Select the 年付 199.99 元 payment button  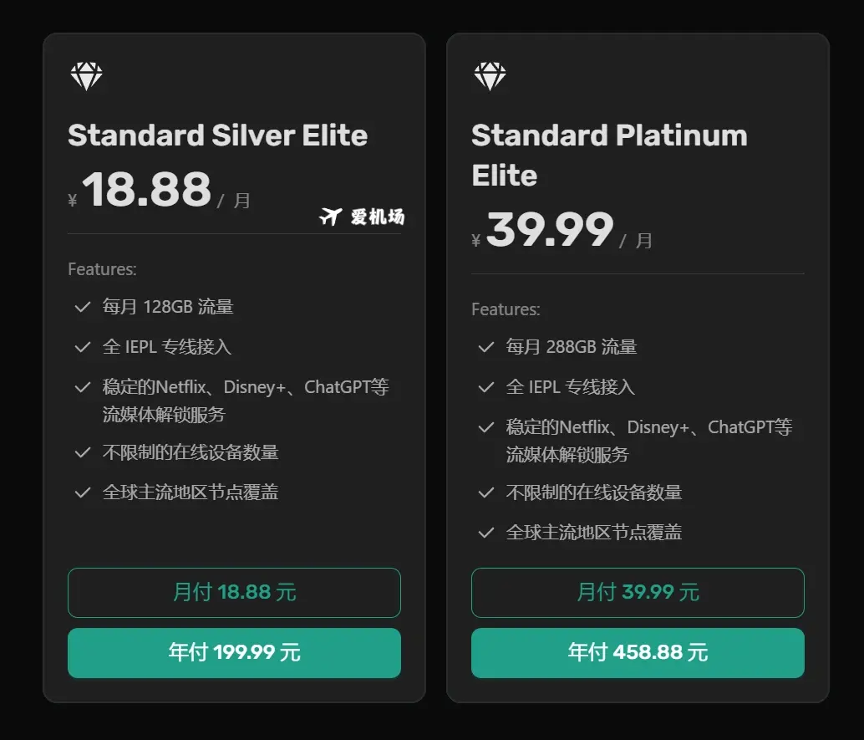[x=234, y=653]
